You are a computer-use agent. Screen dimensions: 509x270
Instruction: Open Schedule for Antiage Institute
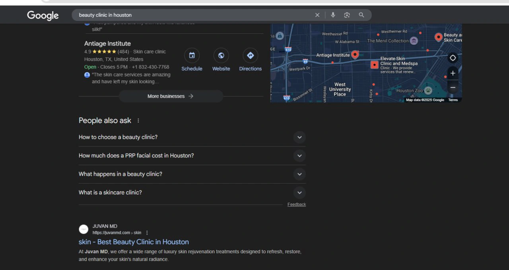[192, 55]
